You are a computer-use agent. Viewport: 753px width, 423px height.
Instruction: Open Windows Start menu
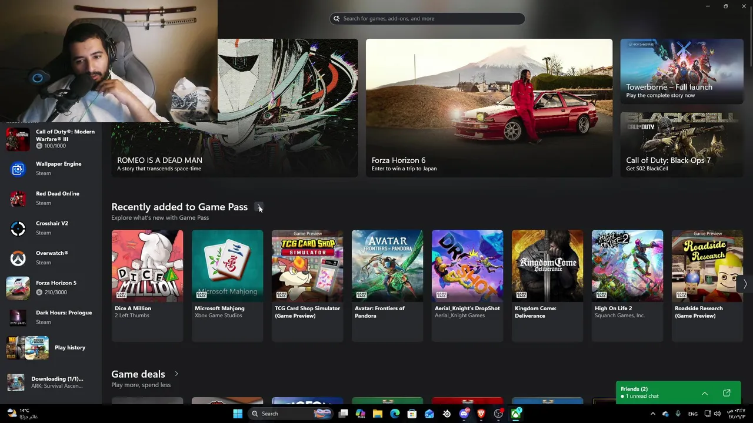[x=238, y=414]
